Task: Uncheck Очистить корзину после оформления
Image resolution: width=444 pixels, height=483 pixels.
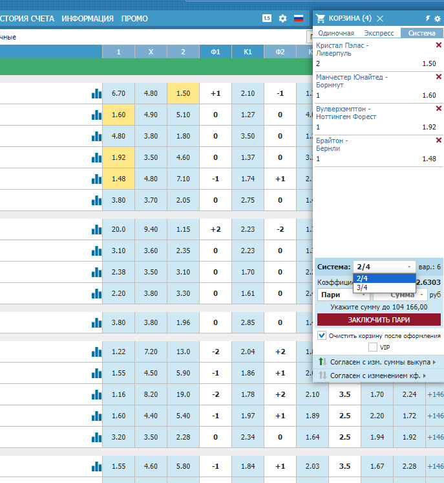Action: point(322,335)
